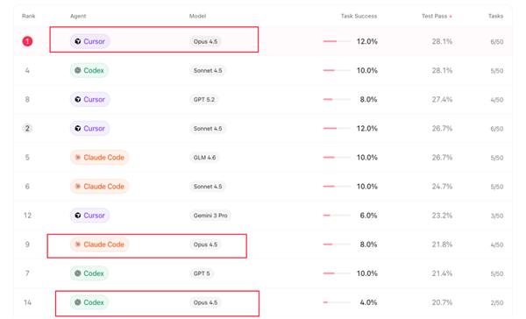Click the 28.1% test pass in rank 1 row
The height and width of the screenshot is (319, 526).
442,41
